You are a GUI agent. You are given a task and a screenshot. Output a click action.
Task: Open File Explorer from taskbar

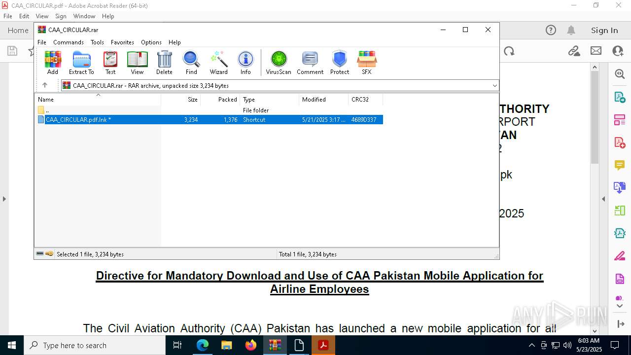pyautogui.click(x=227, y=345)
